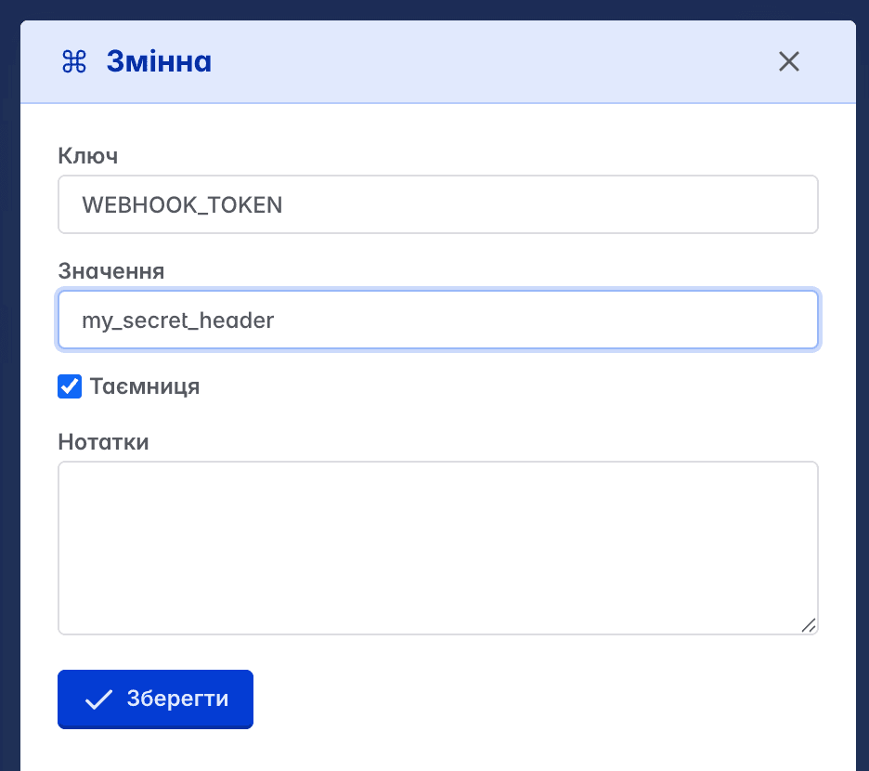Viewport: 869px width, 771px height.
Task: Click the Таємниця checkbox label text
Action: 145,386
